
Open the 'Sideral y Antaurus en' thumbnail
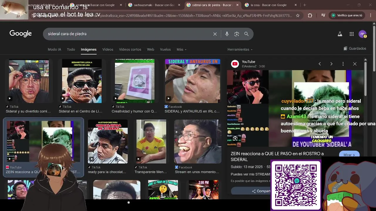click(x=192, y=81)
